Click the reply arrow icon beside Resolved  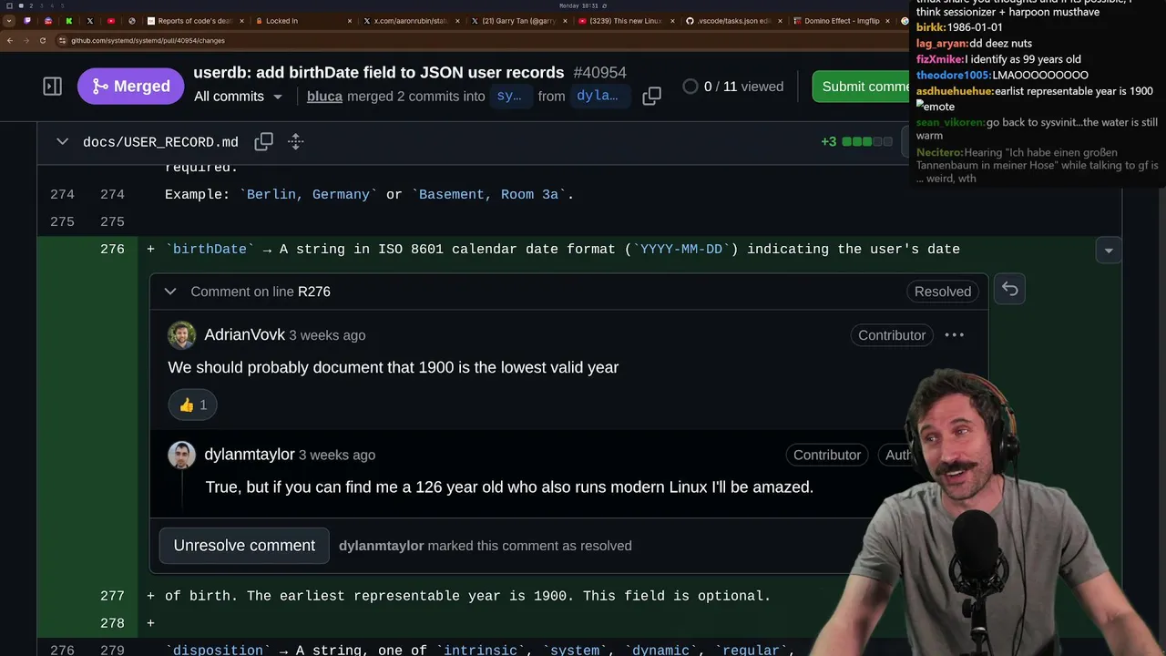(1010, 289)
